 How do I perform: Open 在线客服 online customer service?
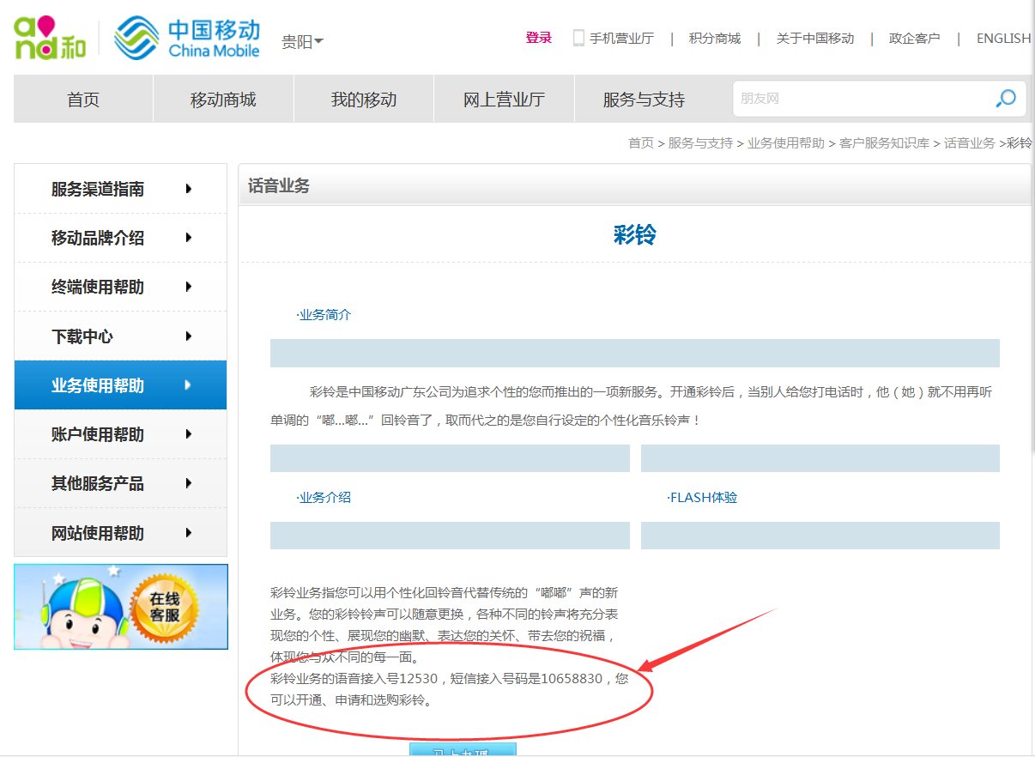pyautogui.click(x=120, y=605)
